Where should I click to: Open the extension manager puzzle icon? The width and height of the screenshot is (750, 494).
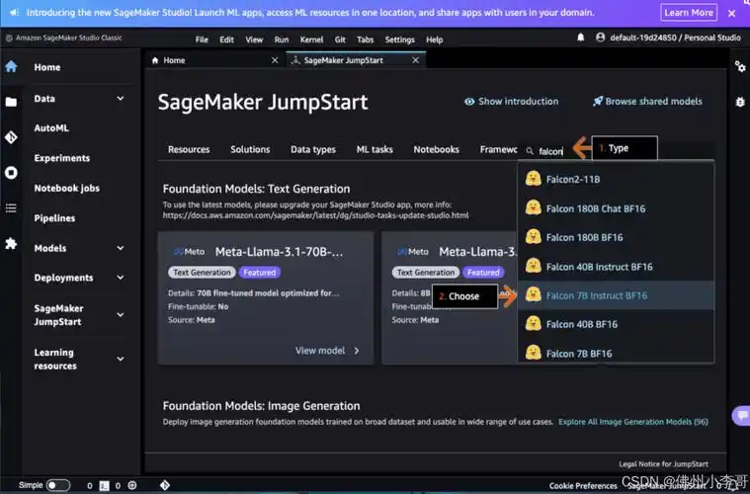11,243
